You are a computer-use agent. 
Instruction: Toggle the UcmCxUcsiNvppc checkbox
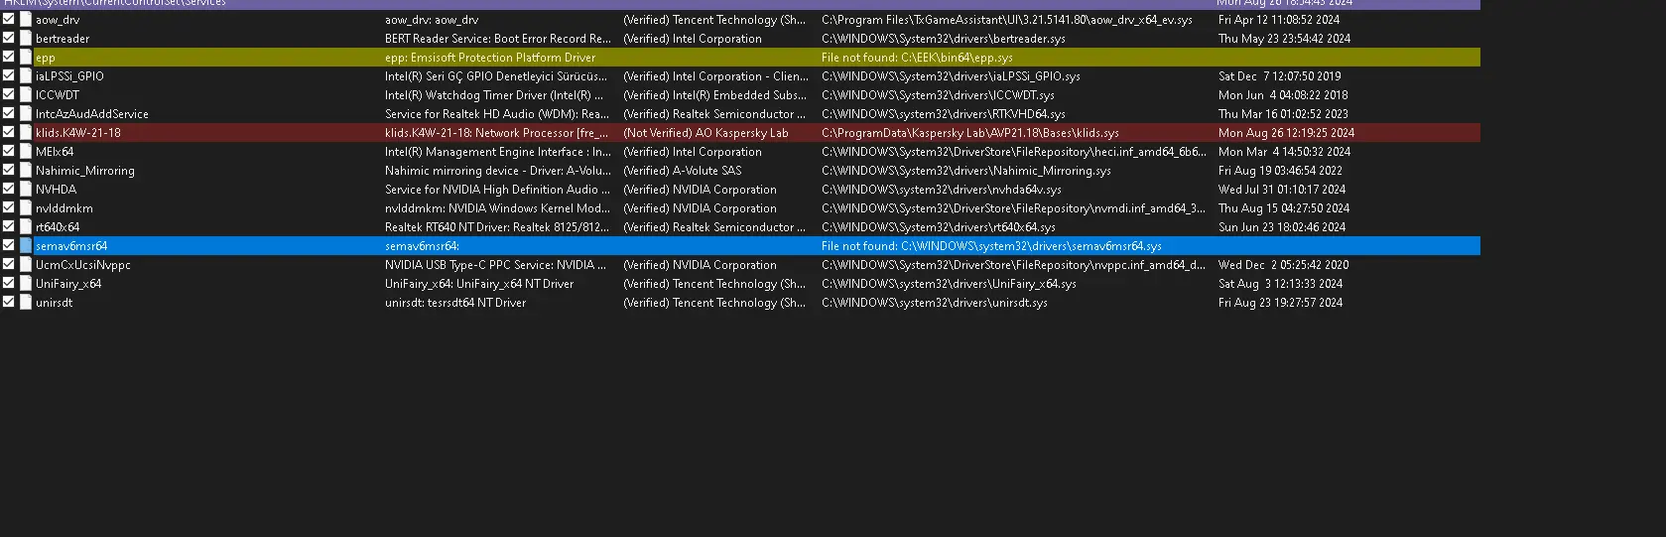click(x=9, y=264)
